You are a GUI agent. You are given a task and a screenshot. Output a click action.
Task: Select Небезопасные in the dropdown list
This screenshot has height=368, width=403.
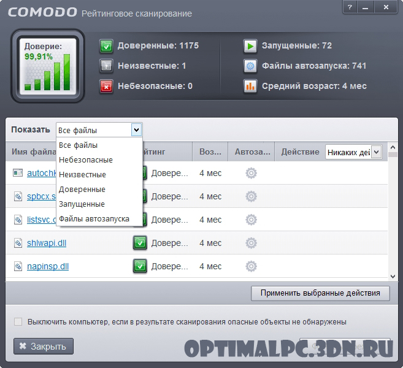tap(99, 160)
